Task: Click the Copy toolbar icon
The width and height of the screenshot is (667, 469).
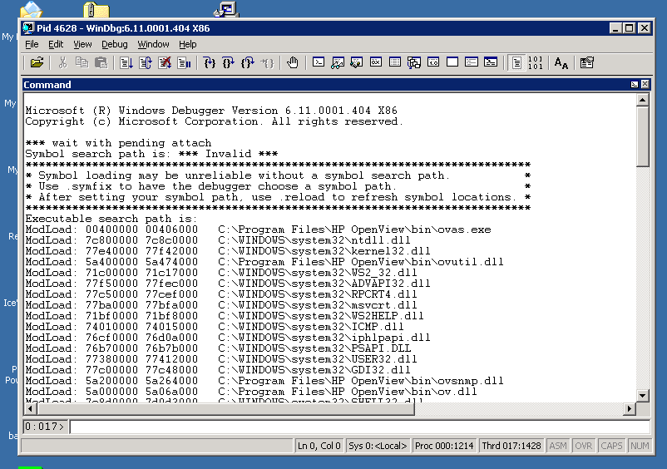Action: (x=82, y=63)
